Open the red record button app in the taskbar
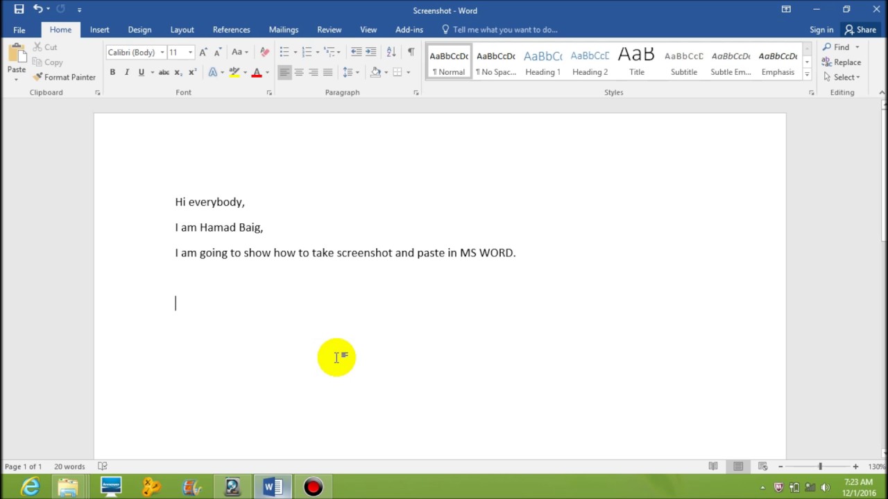Image resolution: width=888 pixels, height=499 pixels. 313,487
